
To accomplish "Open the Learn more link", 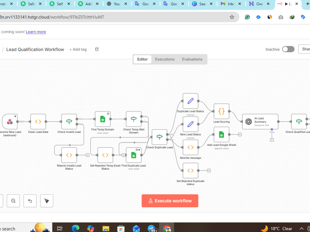I will pos(36,32).
